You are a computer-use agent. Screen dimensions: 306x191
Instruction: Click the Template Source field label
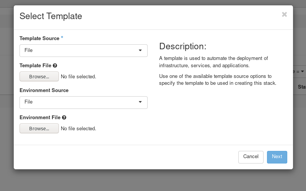tap(39, 39)
